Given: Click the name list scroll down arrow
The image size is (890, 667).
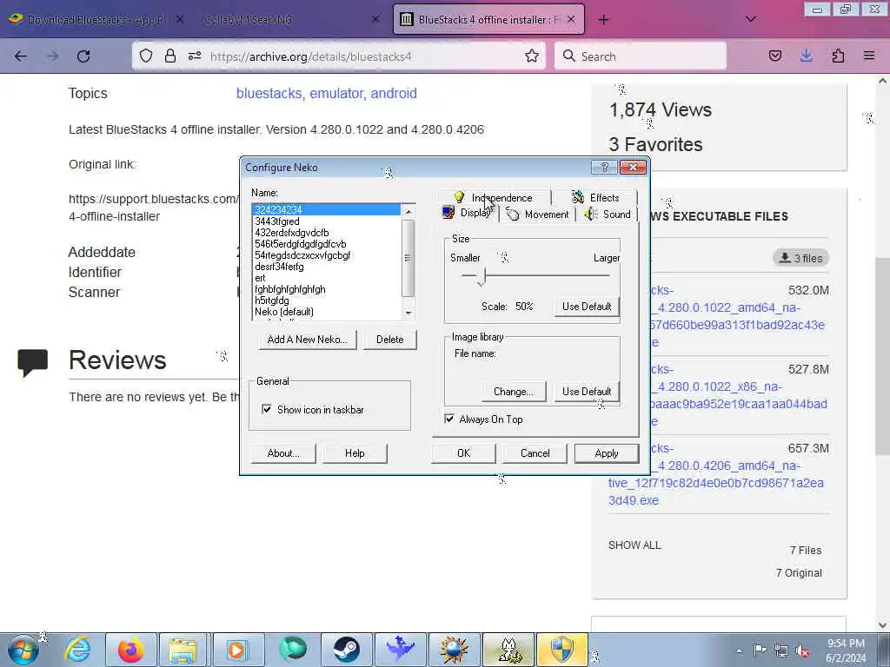Looking at the screenshot, I should (408, 313).
